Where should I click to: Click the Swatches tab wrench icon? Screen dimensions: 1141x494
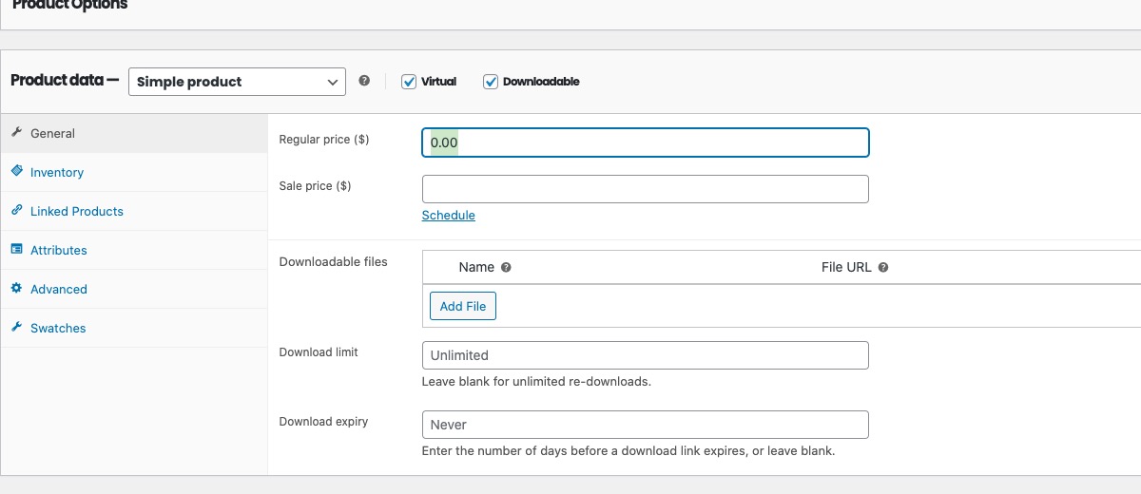(x=16, y=328)
